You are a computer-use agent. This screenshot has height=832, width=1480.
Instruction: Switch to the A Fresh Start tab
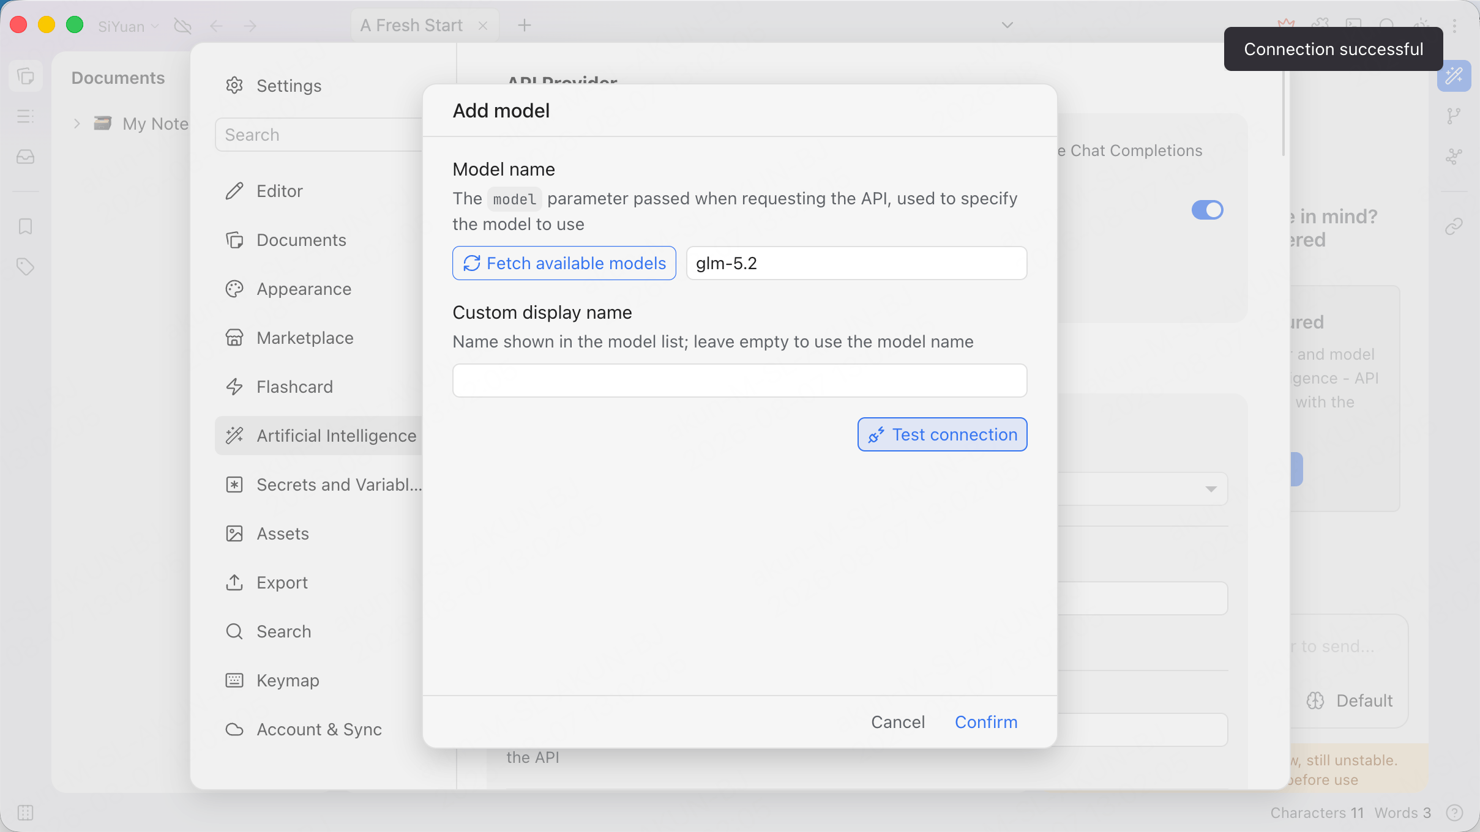pos(411,26)
